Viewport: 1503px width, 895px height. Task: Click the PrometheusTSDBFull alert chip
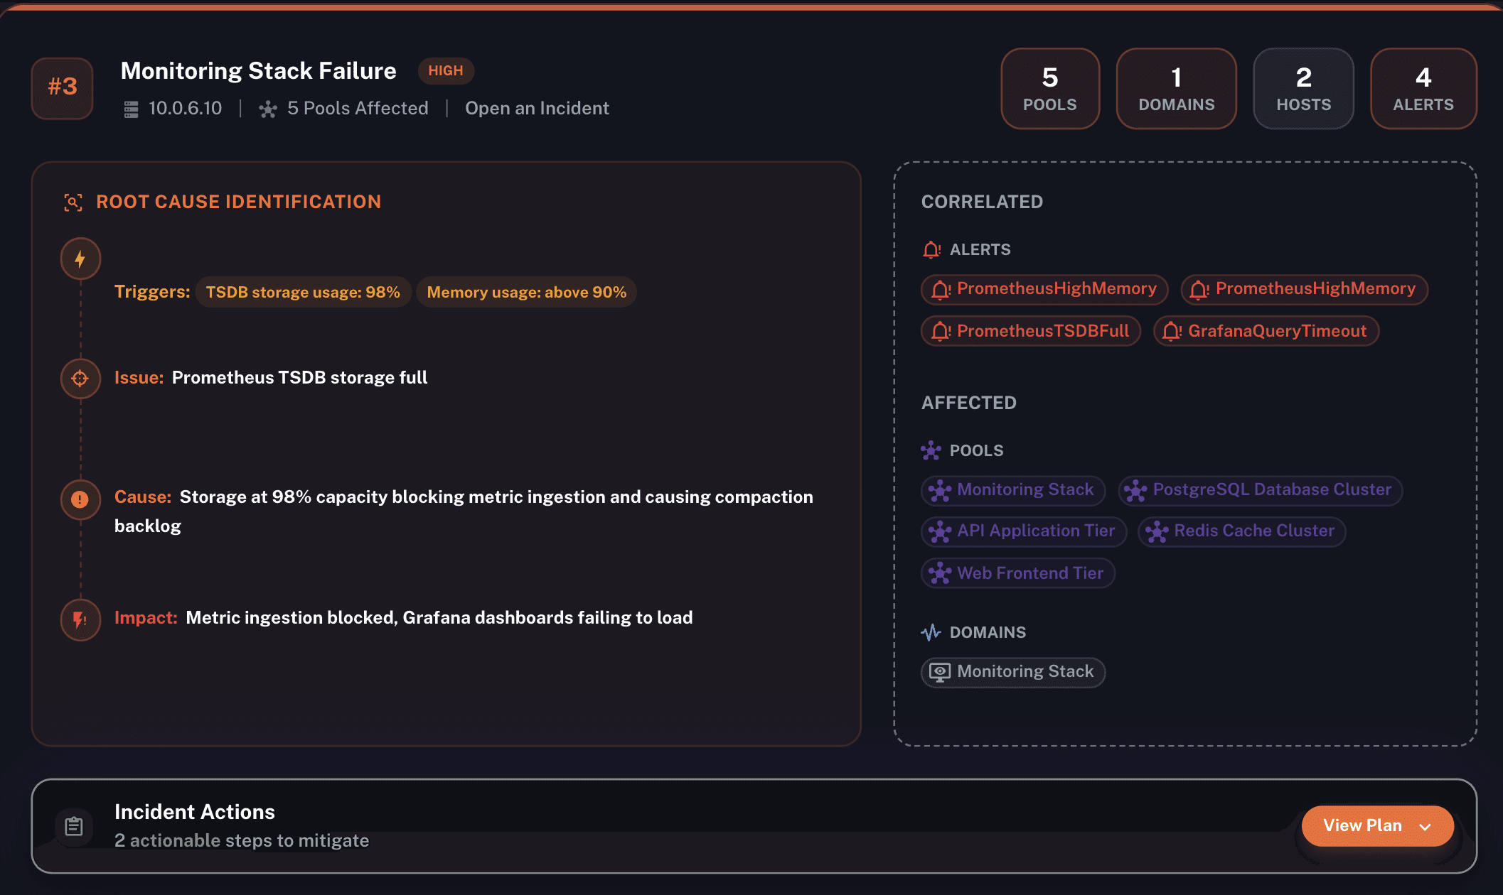pos(1031,331)
